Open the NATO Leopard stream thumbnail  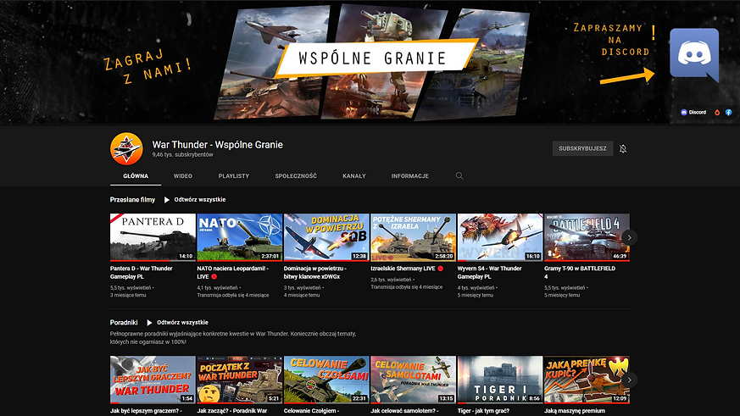pos(239,237)
